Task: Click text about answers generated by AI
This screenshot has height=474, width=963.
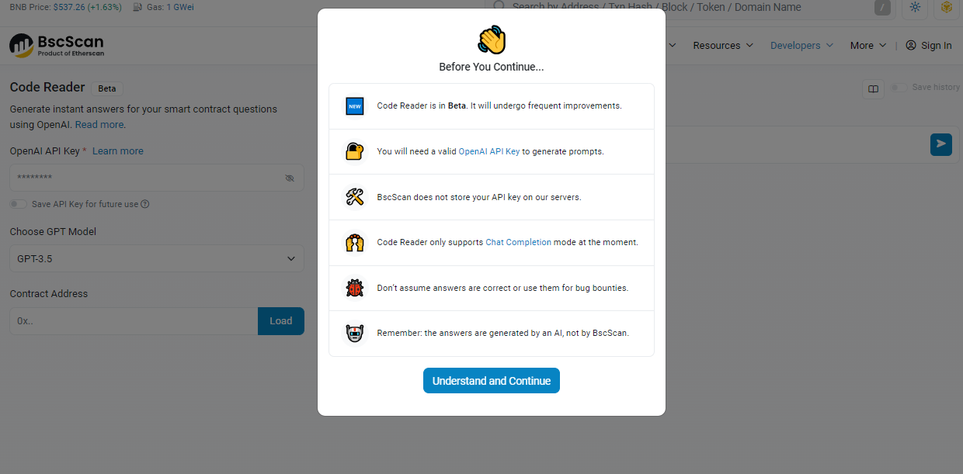Action: coord(503,333)
